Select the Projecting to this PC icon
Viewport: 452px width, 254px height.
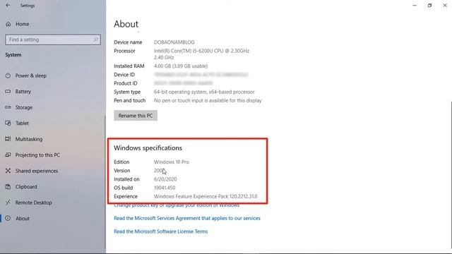8,155
